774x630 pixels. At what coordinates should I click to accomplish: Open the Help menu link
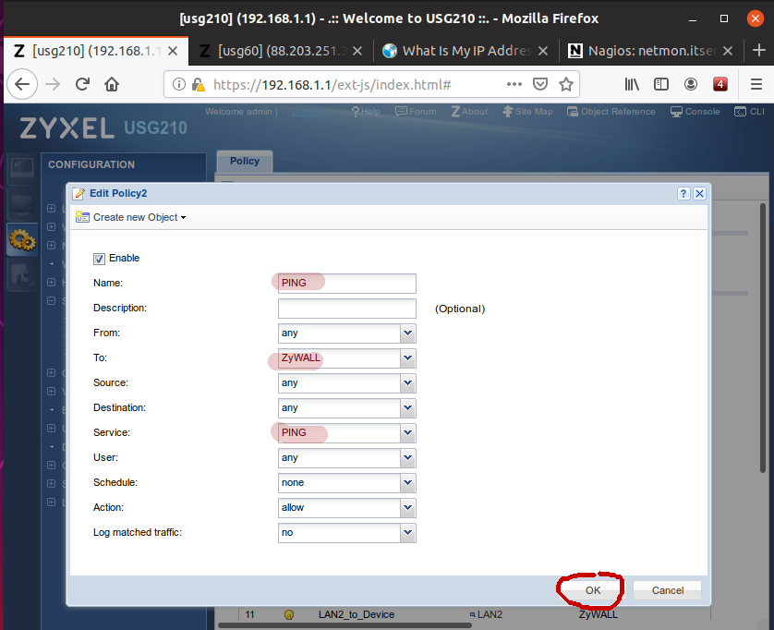click(x=366, y=112)
